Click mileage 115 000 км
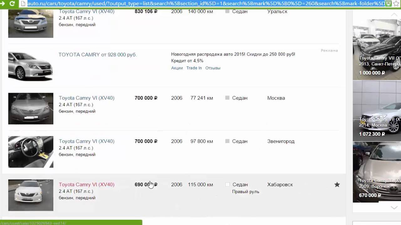This screenshot has width=401, height=225. tap(200, 185)
